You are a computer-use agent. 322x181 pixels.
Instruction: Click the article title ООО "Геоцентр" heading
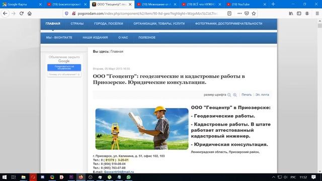pos(169,79)
